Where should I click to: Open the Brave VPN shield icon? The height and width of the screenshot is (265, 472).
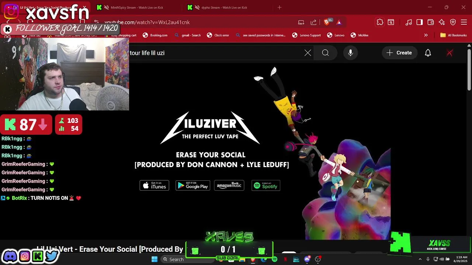click(453, 22)
